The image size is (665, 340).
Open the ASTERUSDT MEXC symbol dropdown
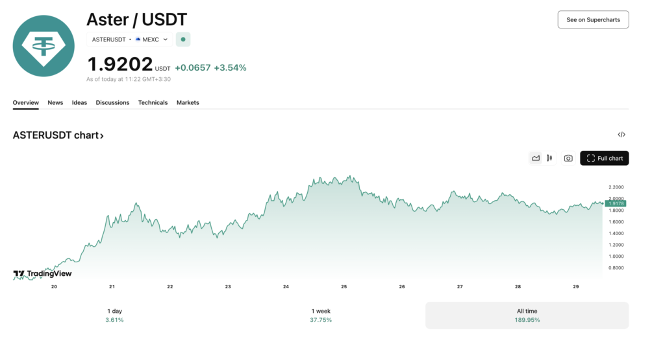click(x=130, y=40)
